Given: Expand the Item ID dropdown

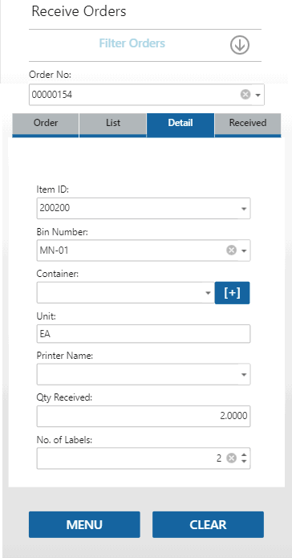Looking at the screenshot, I should pos(244,209).
